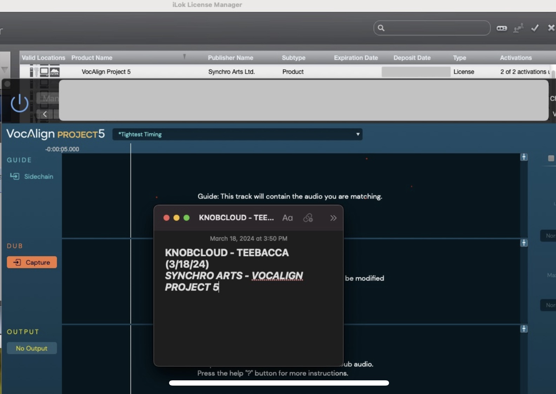
Task: Click the Output track zoom control
Action: 524,329
